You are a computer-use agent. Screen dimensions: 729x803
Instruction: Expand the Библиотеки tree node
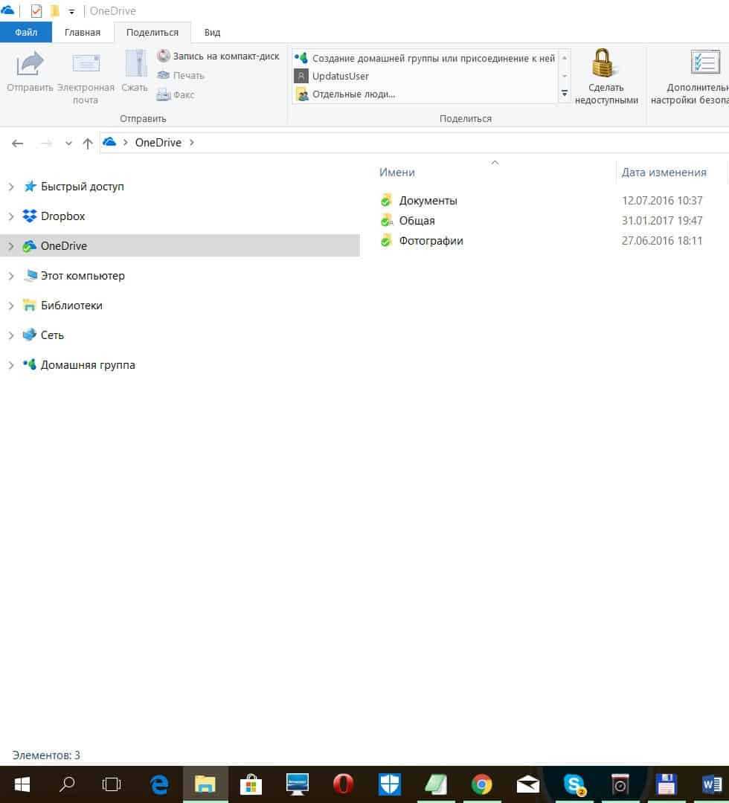pos(10,306)
